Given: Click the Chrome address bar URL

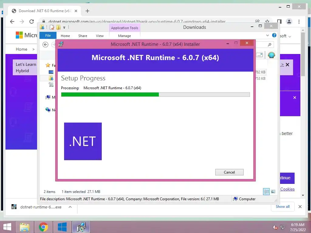Looking at the screenshot, I should click(137, 22).
